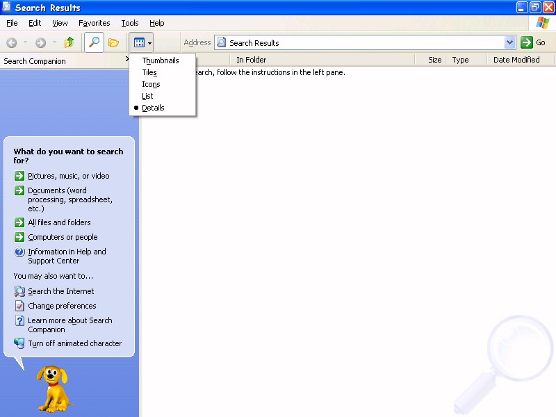Open the File menu
This screenshot has height=417, width=556.
tap(12, 23)
